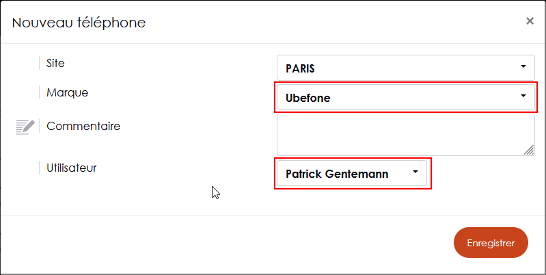Click the Site dropdown caret arrow
This screenshot has height=275, width=546.
coord(523,66)
